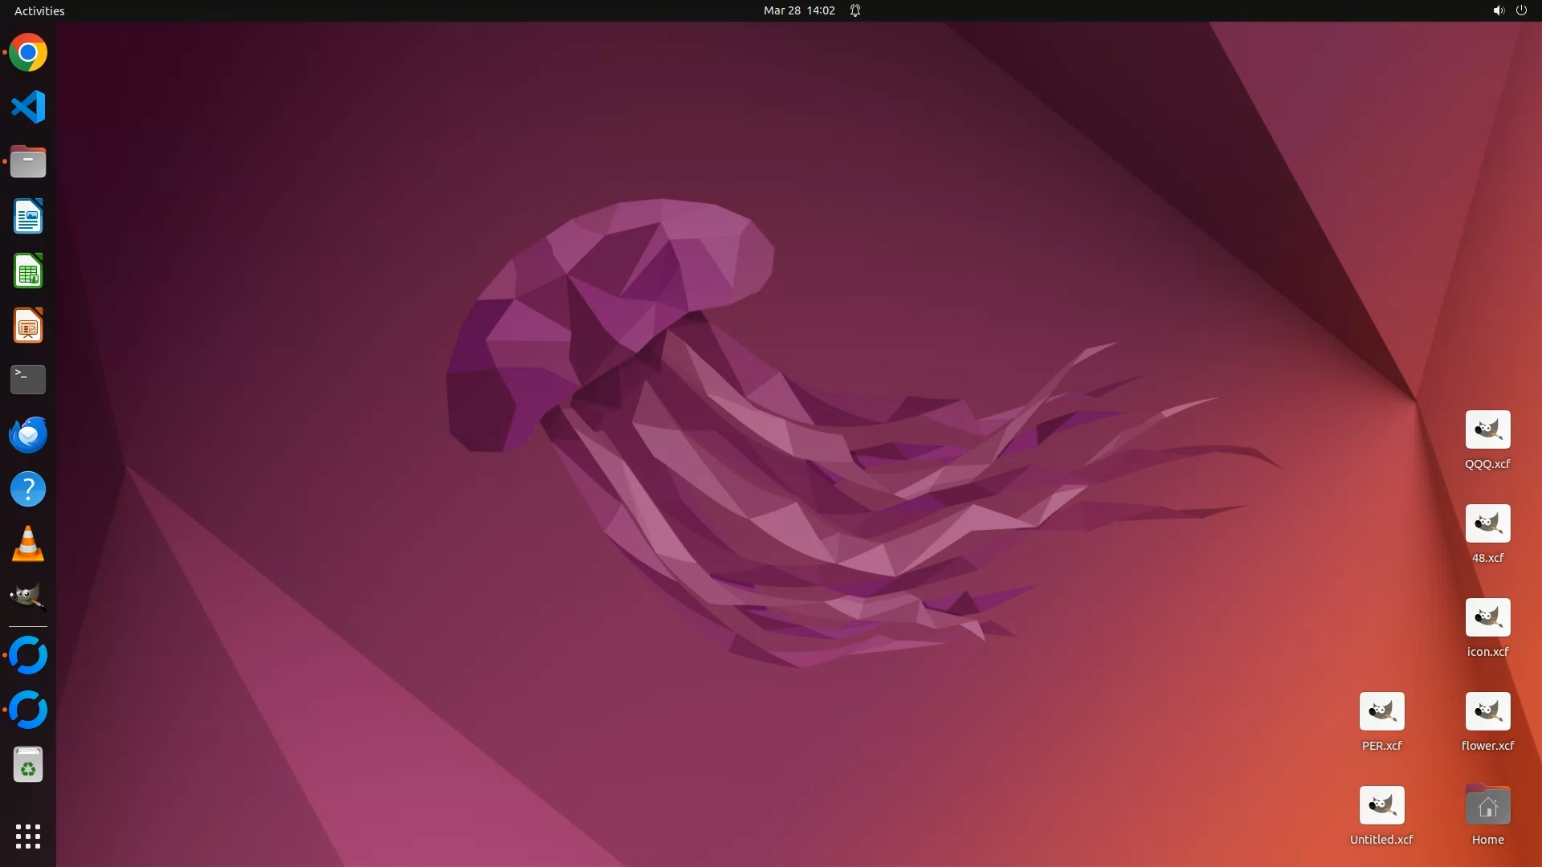Open LibreOffice Calc spreadsheet app

pos(28,271)
